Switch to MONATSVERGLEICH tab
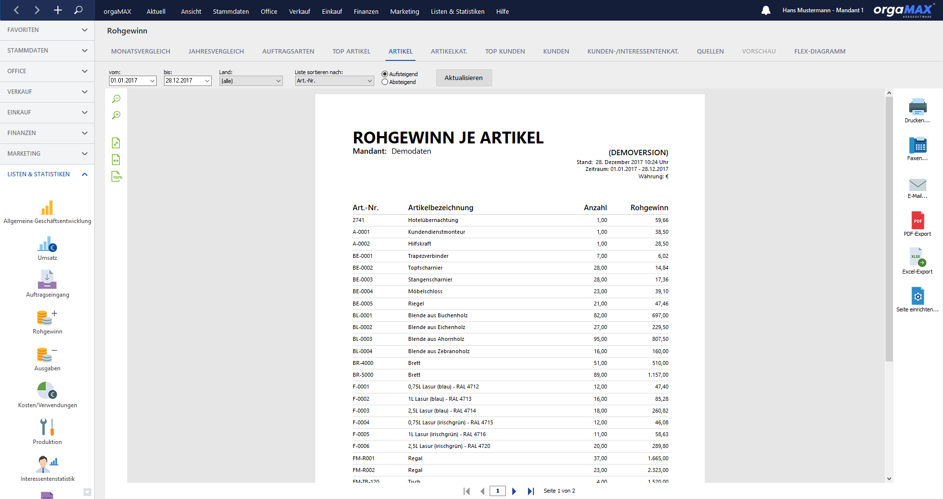943x499 pixels. tap(140, 51)
